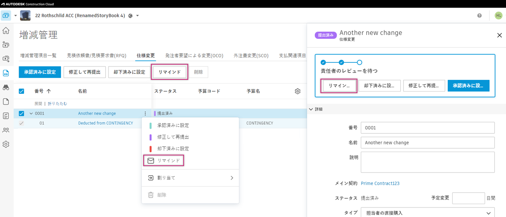Click the 名前 column header
Image resolution: width=506 pixels, height=217 pixels.
click(83, 91)
